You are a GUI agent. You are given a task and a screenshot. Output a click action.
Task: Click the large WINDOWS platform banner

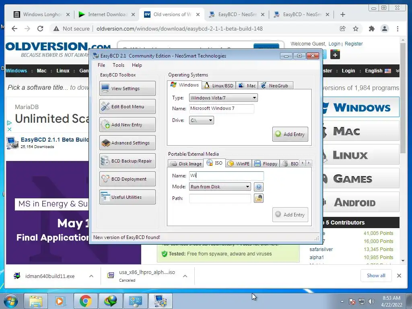tap(361, 107)
